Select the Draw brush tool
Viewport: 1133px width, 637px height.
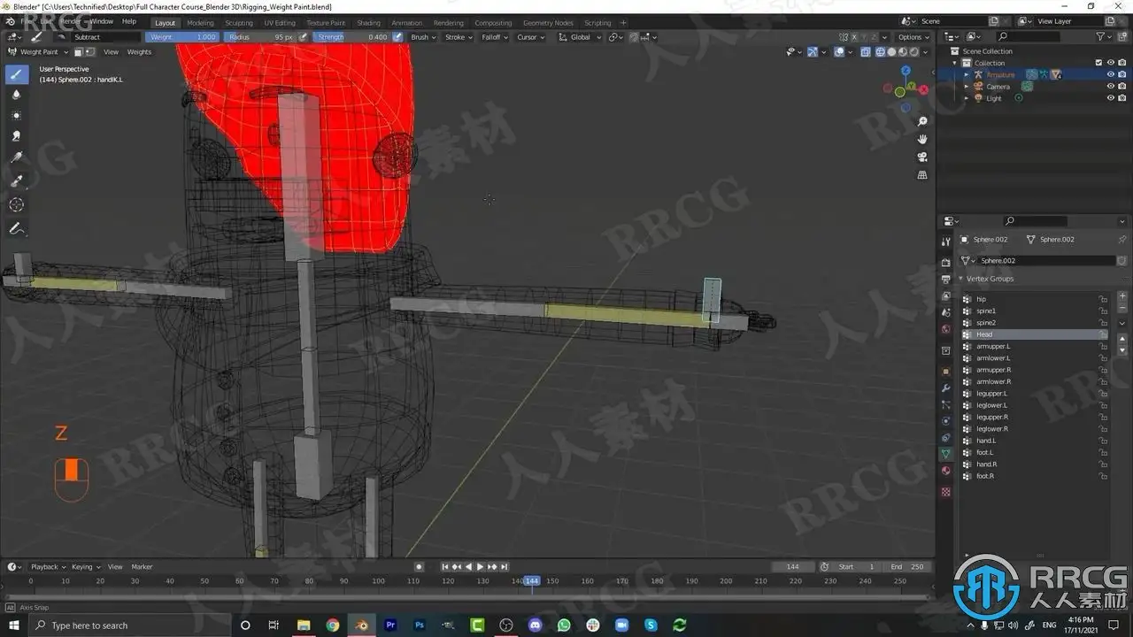pos(16,73)
